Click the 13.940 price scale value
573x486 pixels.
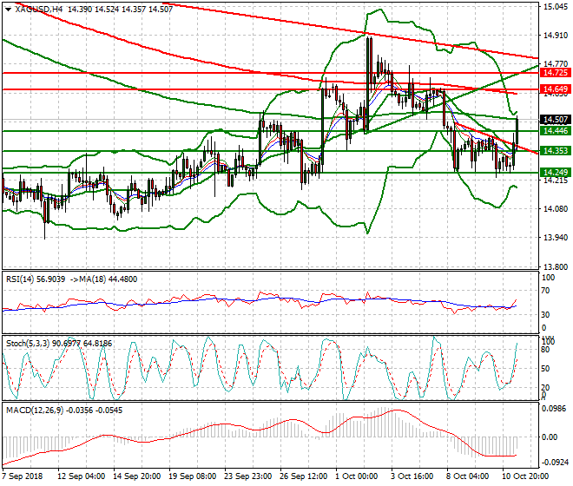pos(556,238)
